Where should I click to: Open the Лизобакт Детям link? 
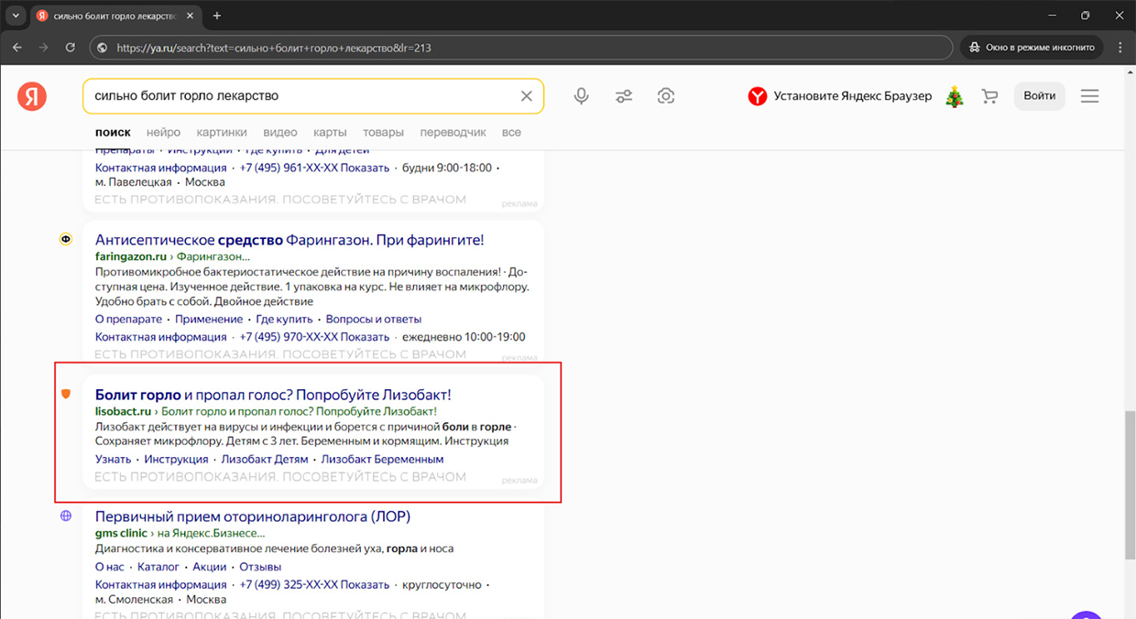tap(265, 459)
